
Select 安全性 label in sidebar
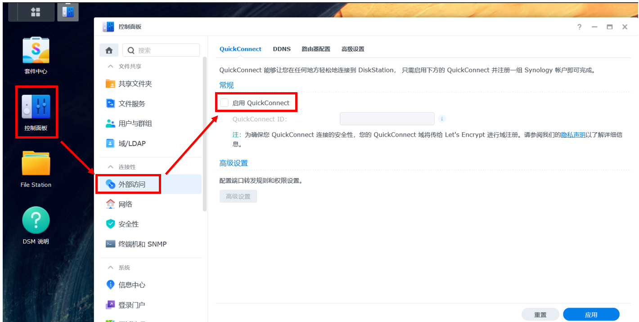tap(128, 224)
